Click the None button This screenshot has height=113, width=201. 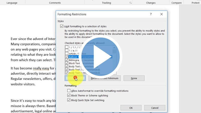tap(134, 78)
